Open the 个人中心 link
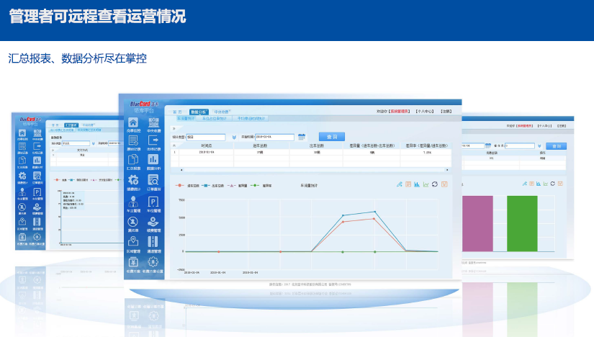 (x=424, y=112)
